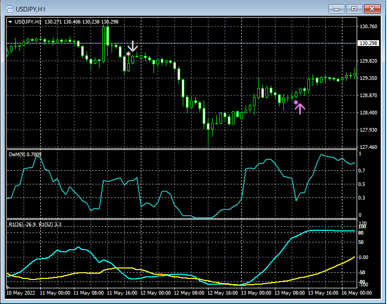Click the current price label 130.298
The image size is (387, 304).
pos(368,43)
